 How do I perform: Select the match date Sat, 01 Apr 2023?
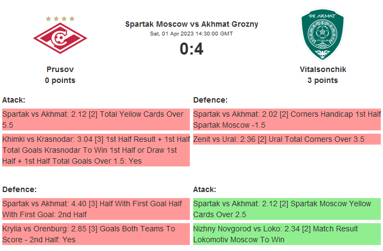coord(191,34)
